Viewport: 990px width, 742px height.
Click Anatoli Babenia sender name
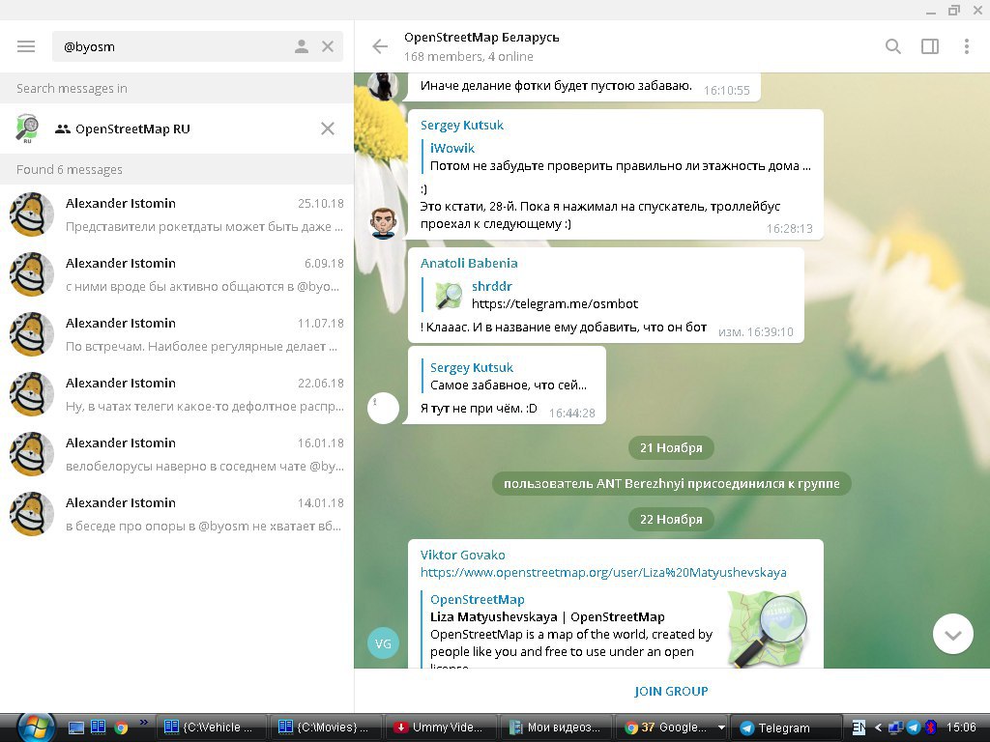(469, 263)
